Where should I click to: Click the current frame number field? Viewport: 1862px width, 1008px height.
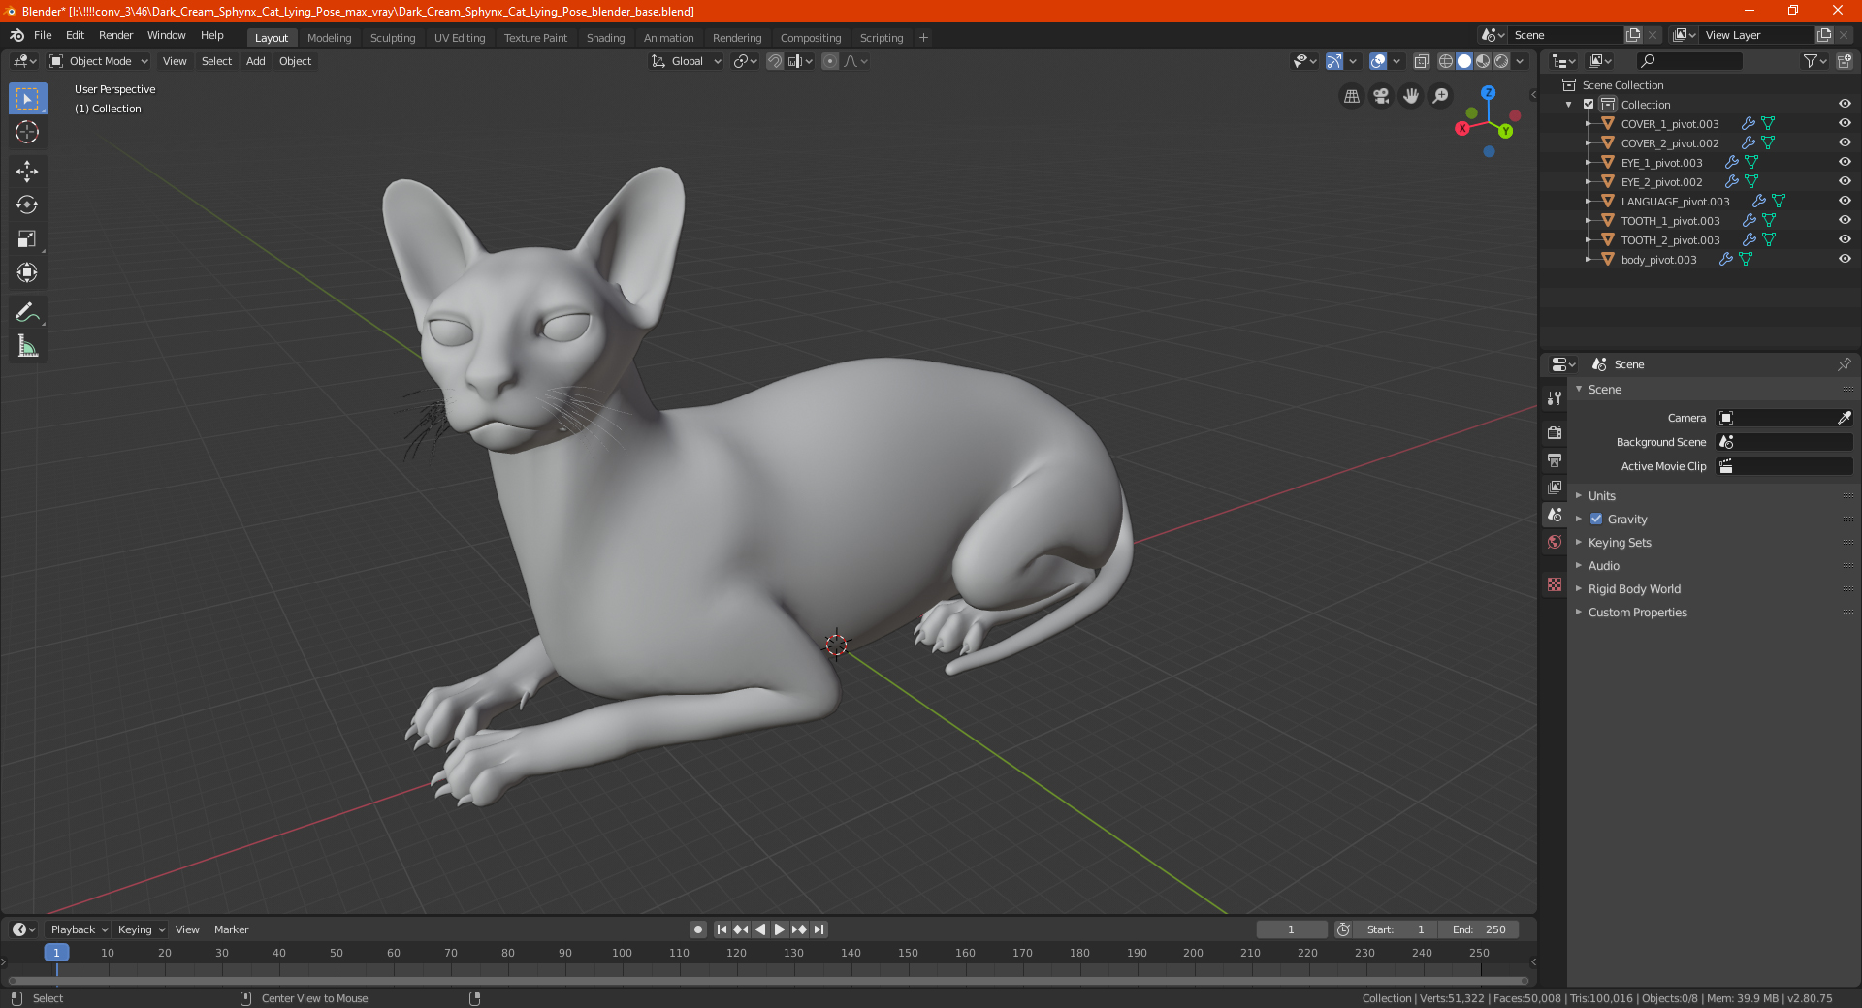click(x=1291, y=929)
